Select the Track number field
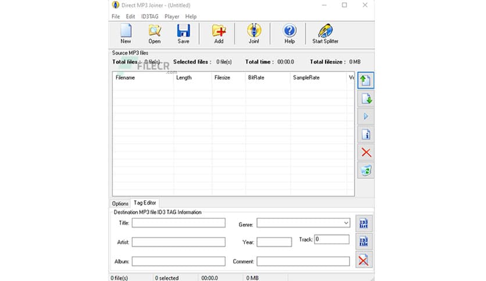This screenshot has height=281, width=486. tap(331, 239)
